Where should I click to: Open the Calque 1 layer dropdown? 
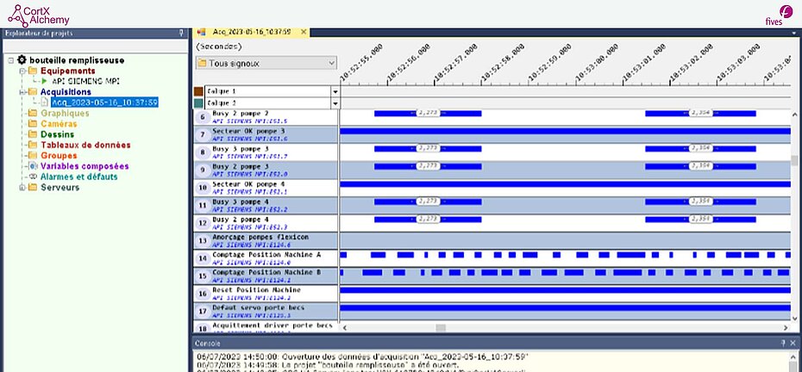[335, 90]
